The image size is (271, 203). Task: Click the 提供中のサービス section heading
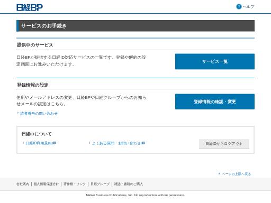pos(35,45)
